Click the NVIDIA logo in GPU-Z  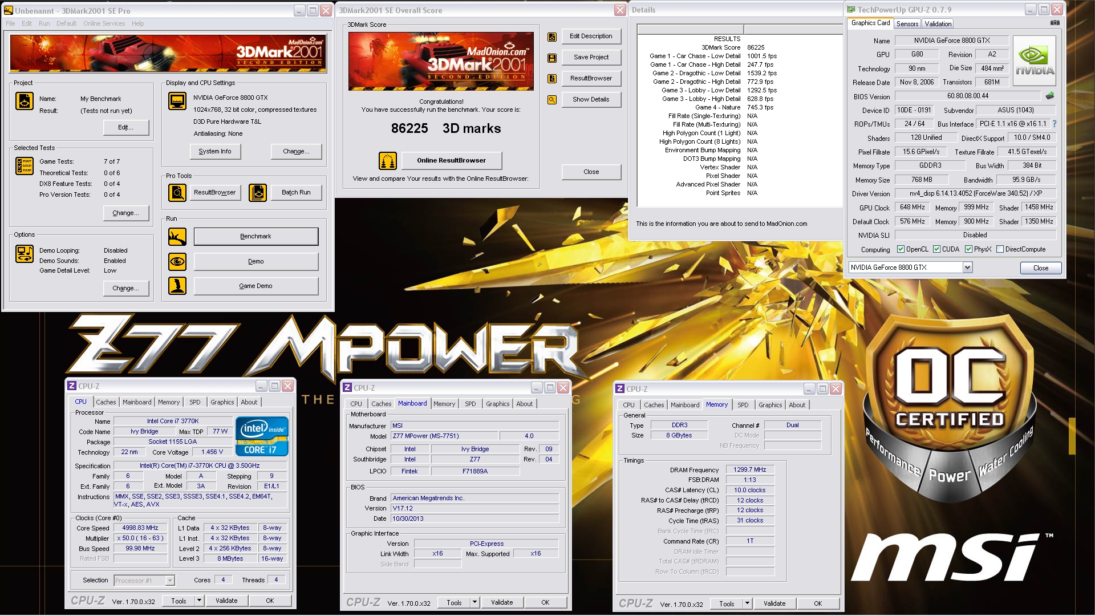[1035, 60]
